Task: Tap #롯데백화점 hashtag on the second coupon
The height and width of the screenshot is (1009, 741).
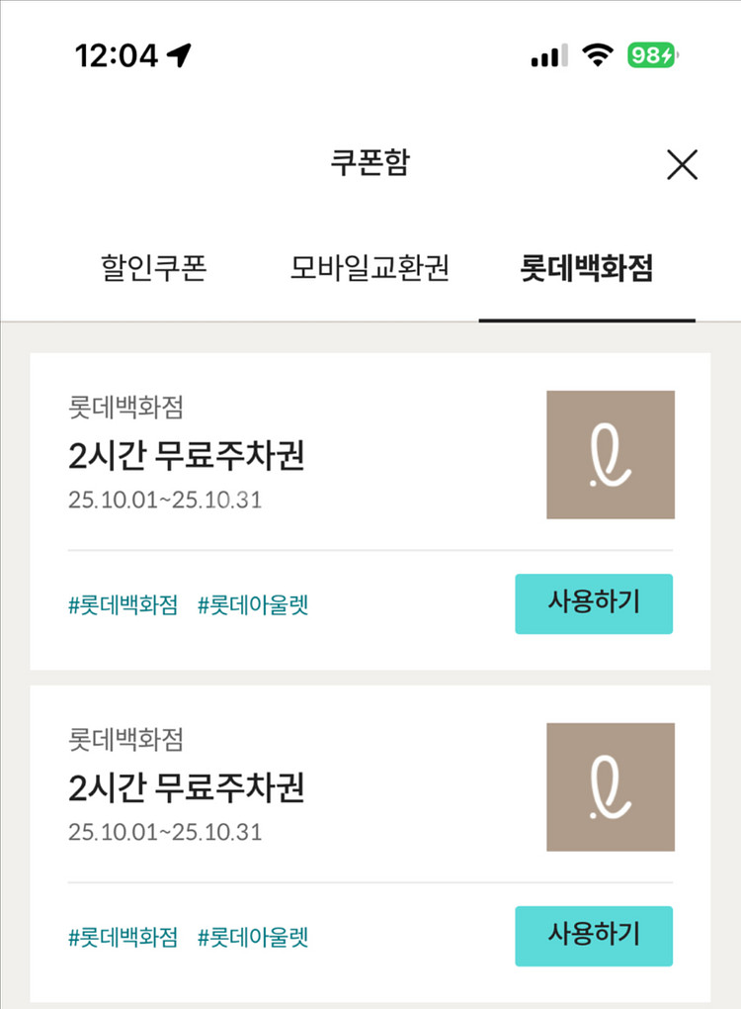Action: click(x=123, y=938)
